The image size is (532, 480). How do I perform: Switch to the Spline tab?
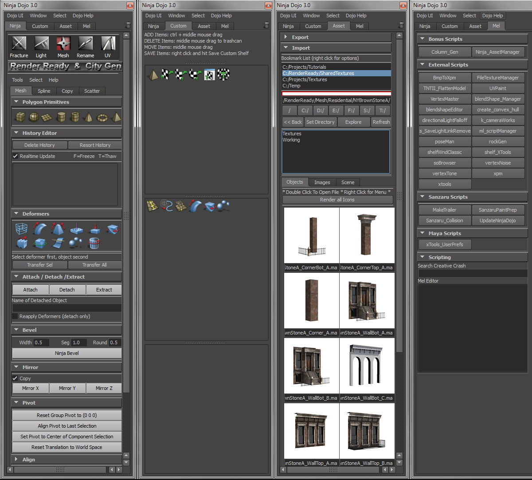[x=44, y=91]
